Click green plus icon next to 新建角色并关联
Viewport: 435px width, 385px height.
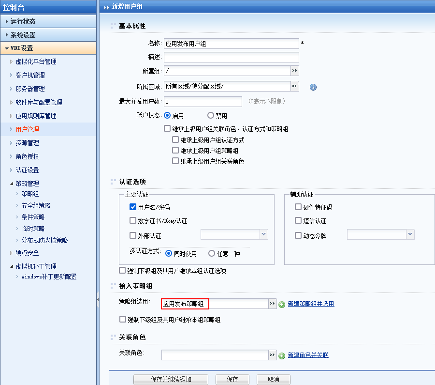click(282, 355)
